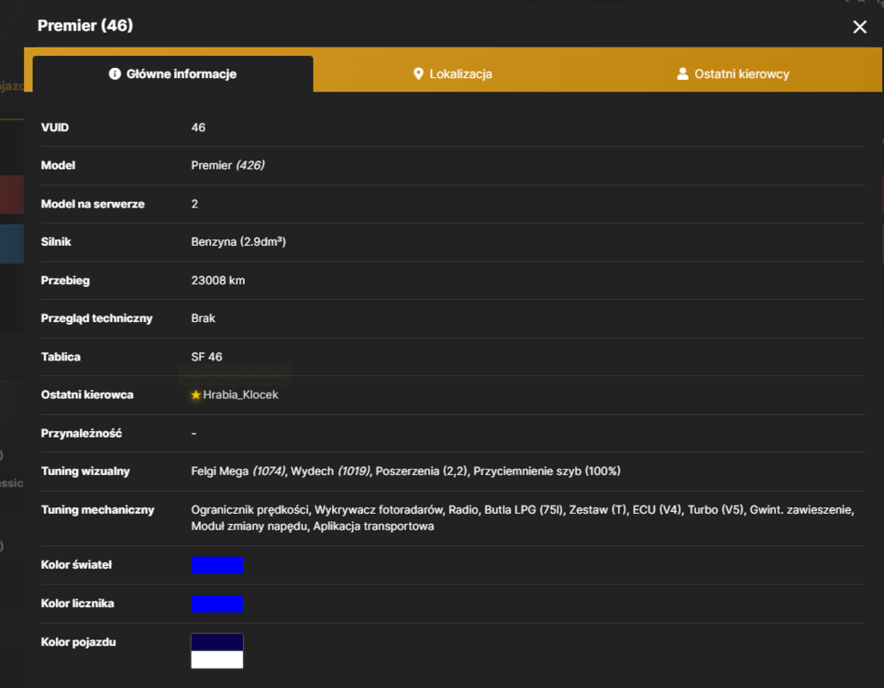
Task: Click the Wykrywacz fotoradarów entry
Action: coord(379,510)
